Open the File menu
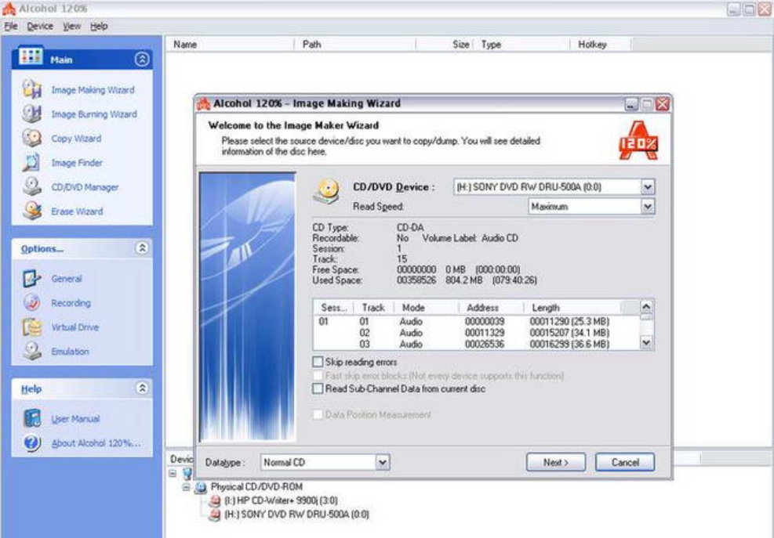 click(11, 26)
